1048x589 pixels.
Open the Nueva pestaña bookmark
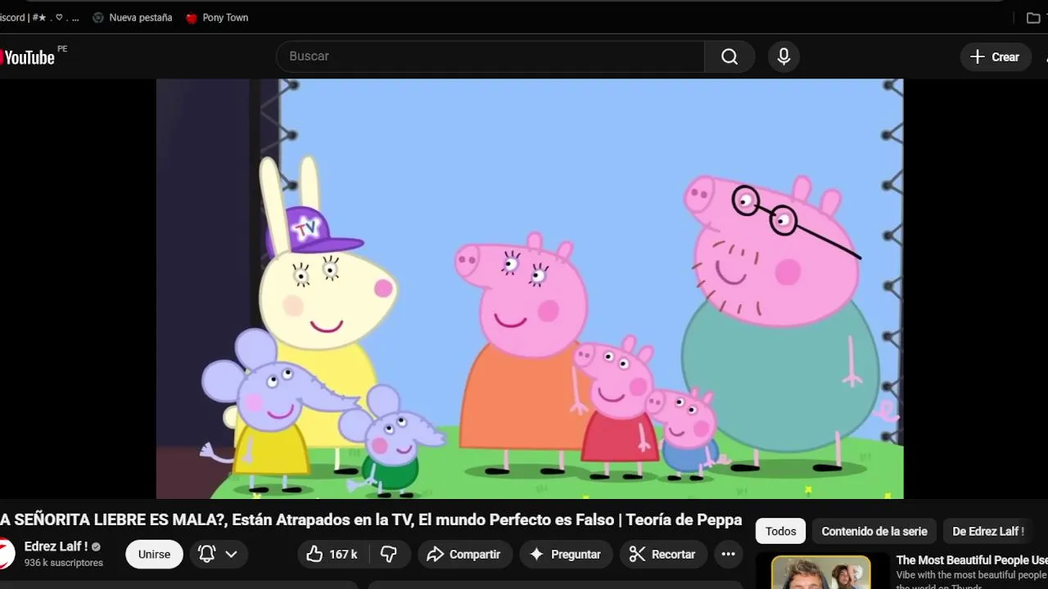click(132, 17)
